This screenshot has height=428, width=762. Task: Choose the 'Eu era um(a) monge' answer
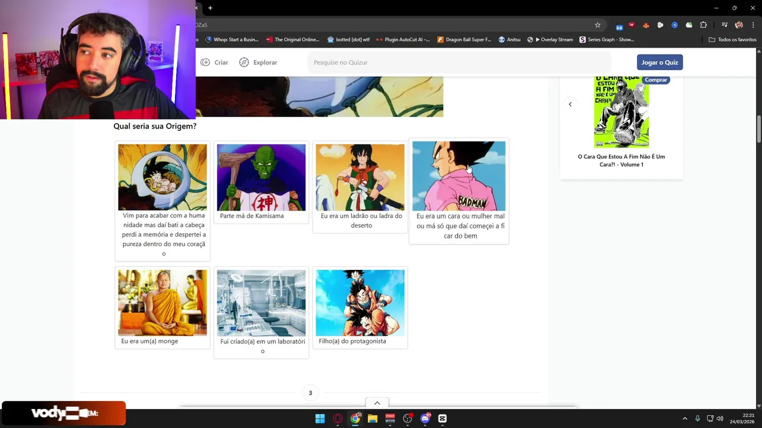click(163, 308)
